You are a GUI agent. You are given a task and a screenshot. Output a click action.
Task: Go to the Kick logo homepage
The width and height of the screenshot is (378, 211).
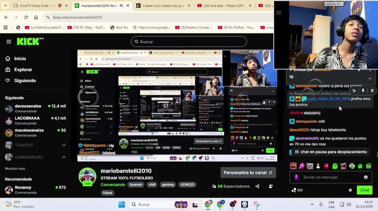[x=30, y=42]
